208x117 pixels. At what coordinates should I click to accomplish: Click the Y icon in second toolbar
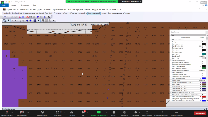(x=12, y=21)
